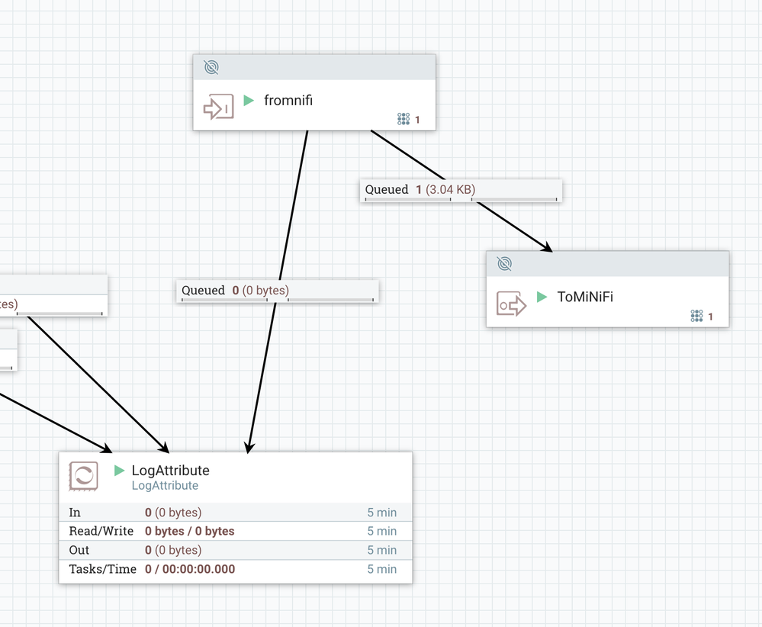762x627 pixels.
Task: Click the fromnifi input port icon
Action: [x=218, y=107]
